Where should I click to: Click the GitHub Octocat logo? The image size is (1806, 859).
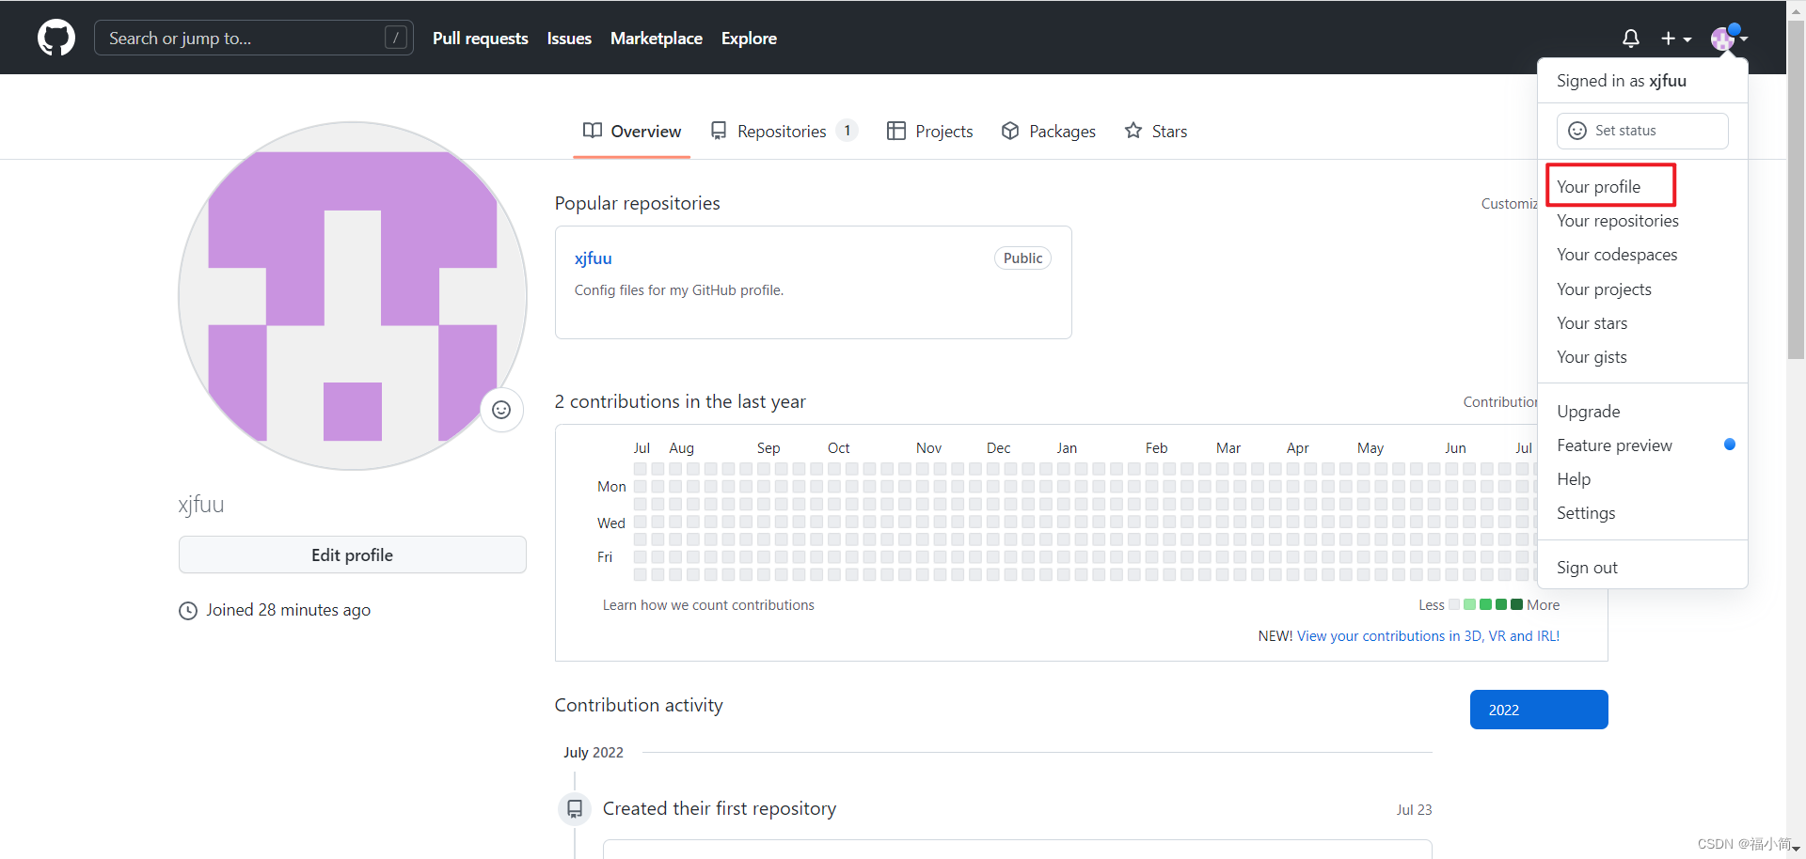click(x=56, y=38)
